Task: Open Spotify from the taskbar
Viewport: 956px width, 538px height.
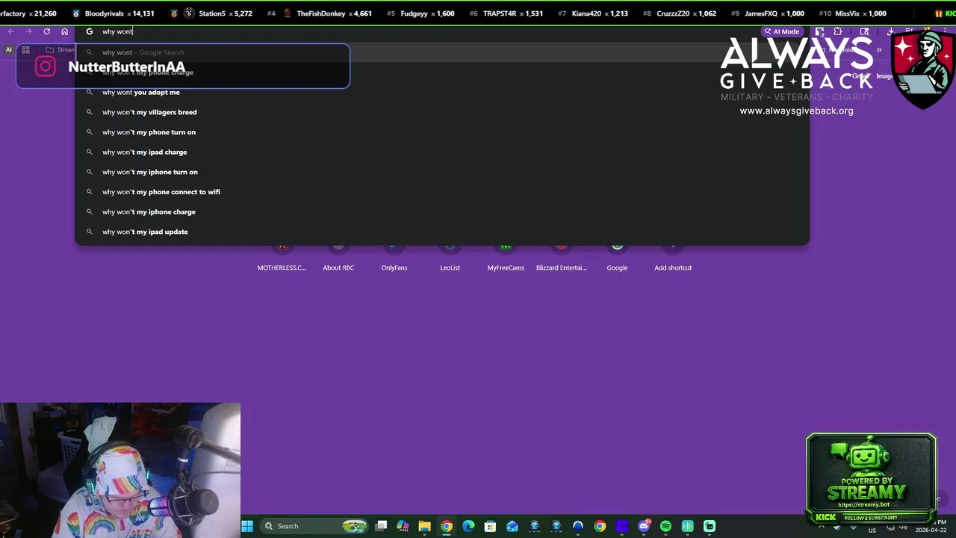Action: tap(665, 526)
